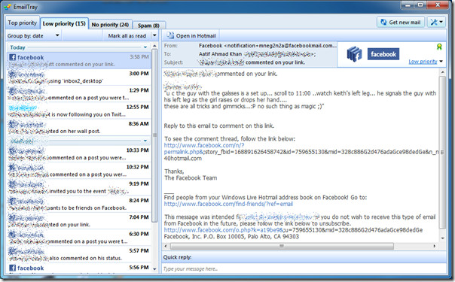Select the 3:58 PM facebook message

pos(79,60)
